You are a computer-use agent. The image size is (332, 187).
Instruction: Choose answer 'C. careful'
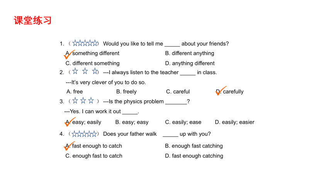coord(178,92)
